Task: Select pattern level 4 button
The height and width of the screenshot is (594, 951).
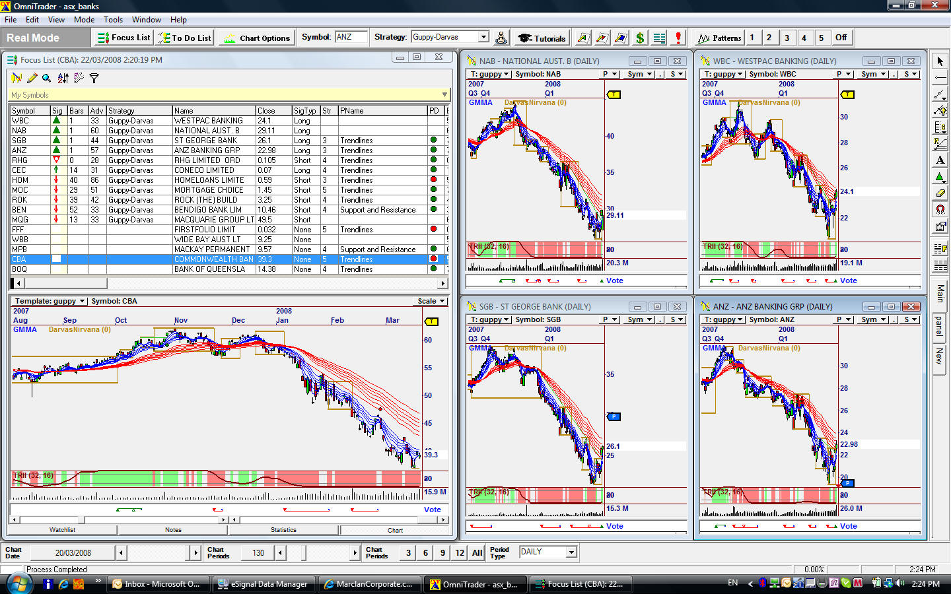Action: [x=804, y=38]
